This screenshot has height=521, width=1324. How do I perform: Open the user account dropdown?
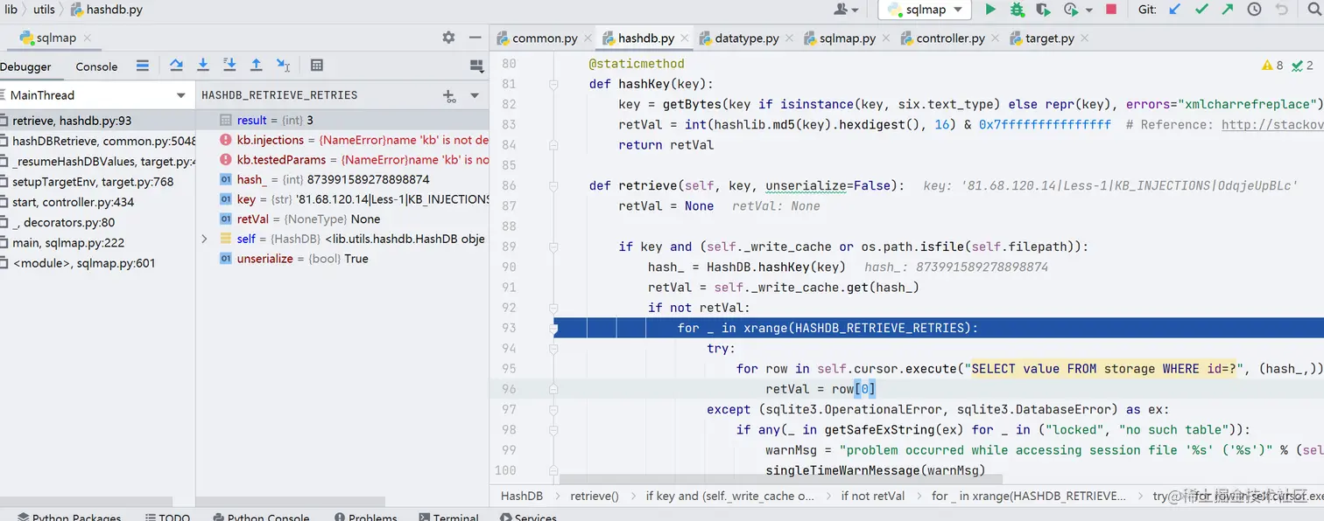[847, 10]
